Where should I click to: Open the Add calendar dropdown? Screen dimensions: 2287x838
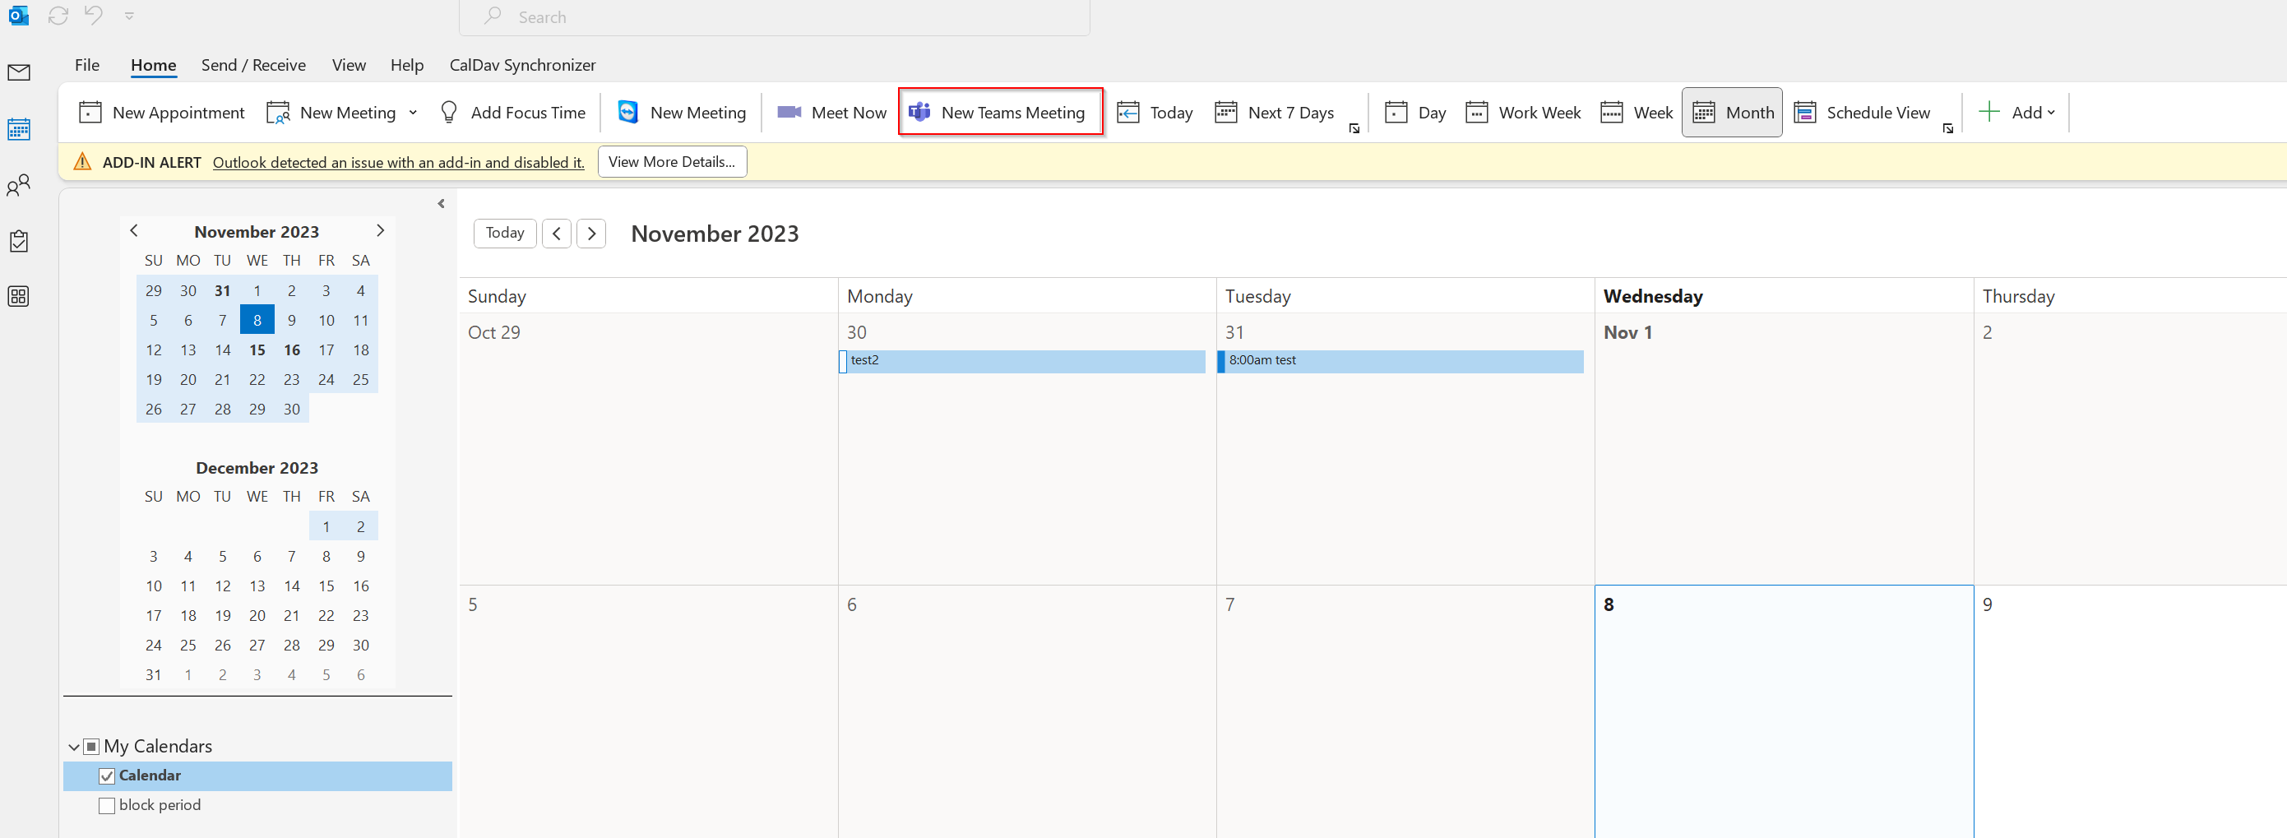[x=2017, y=113]
